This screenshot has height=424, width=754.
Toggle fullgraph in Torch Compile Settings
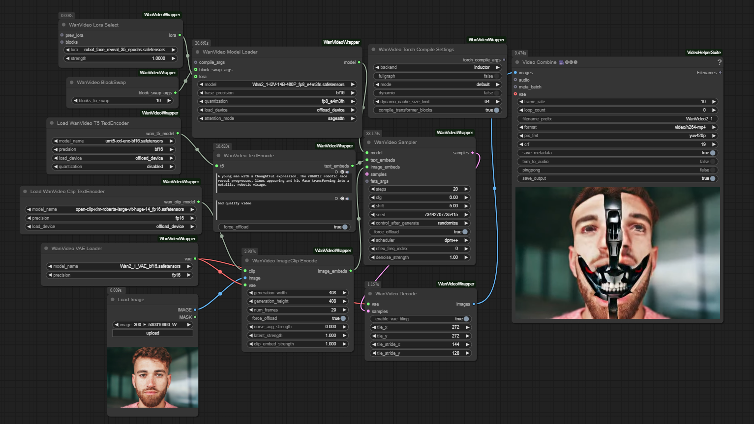coord(496,76)
